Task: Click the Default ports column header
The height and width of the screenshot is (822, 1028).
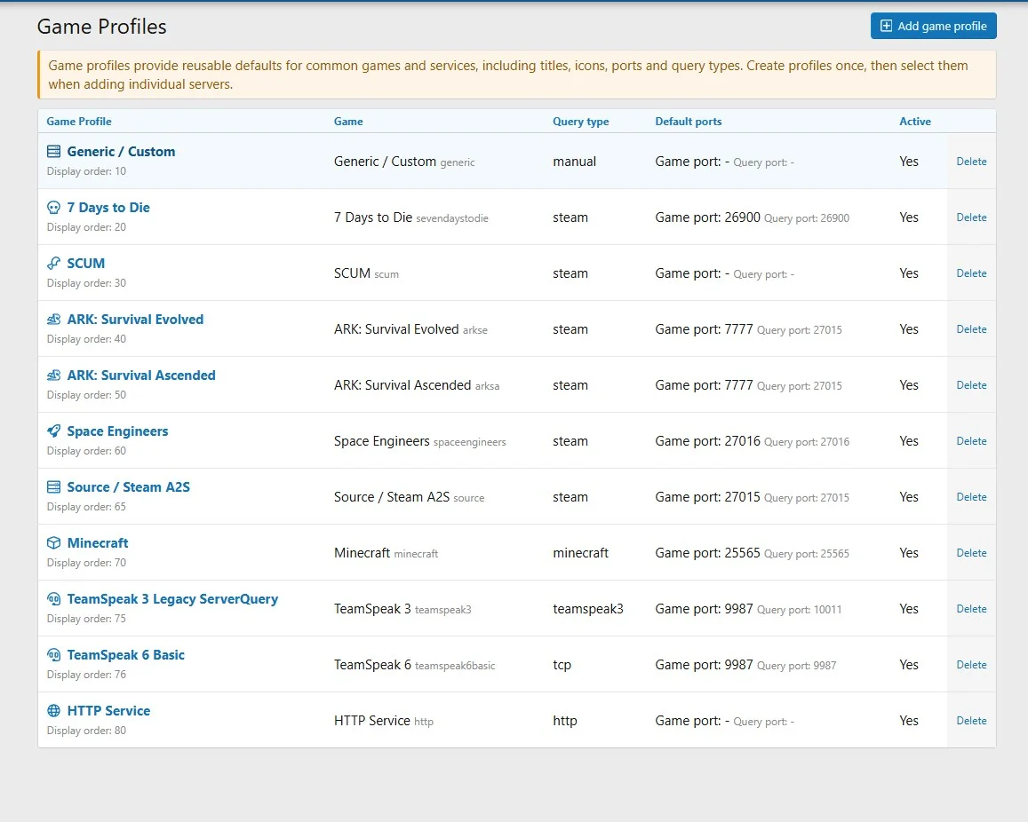Action: (689, 122)
